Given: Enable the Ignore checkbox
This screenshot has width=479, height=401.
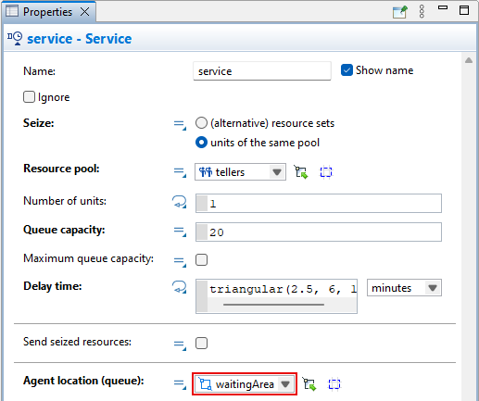Looking at the screenshot, I should [x=29, y=96].
